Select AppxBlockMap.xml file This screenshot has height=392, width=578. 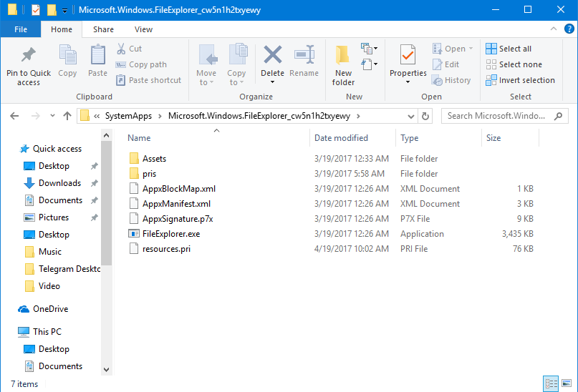pyautogui.click(x=173, y=189)
